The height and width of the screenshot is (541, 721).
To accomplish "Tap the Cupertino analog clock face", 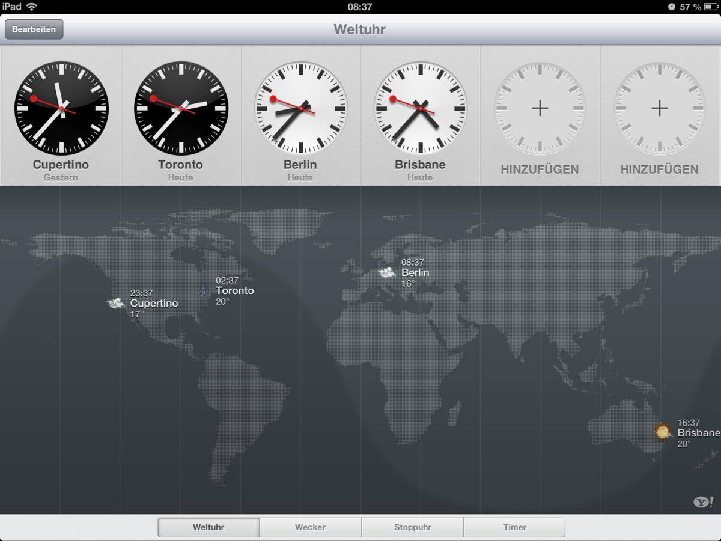I will (x=61, y=108).
